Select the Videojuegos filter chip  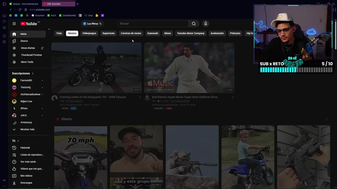(x=89, y=33)
